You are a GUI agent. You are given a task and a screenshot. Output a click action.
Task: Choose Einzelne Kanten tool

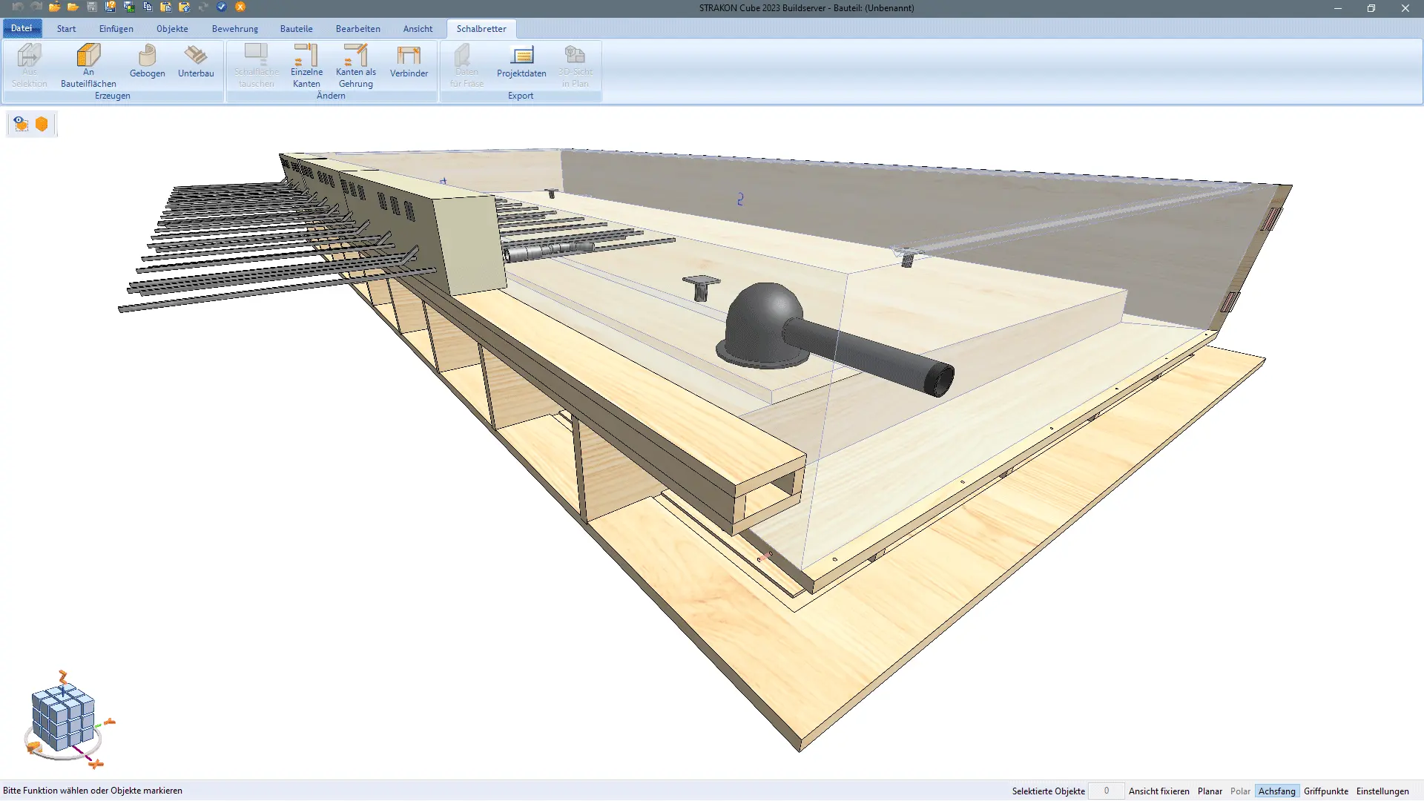(306, 65)
